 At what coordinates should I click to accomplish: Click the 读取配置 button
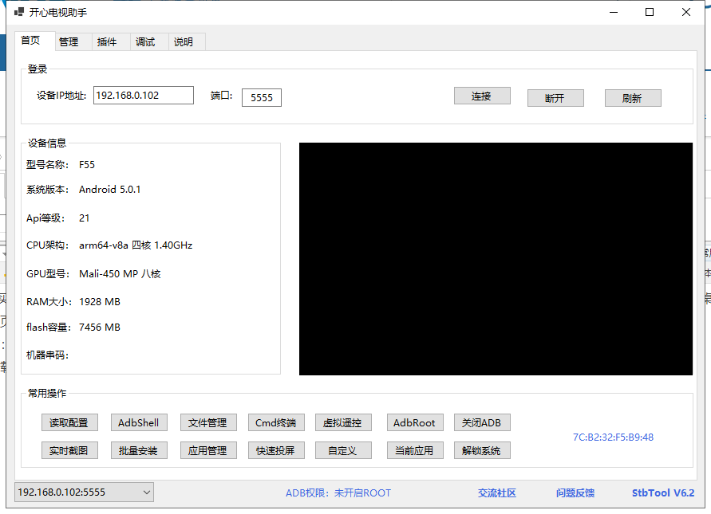[x=70, y=422]
